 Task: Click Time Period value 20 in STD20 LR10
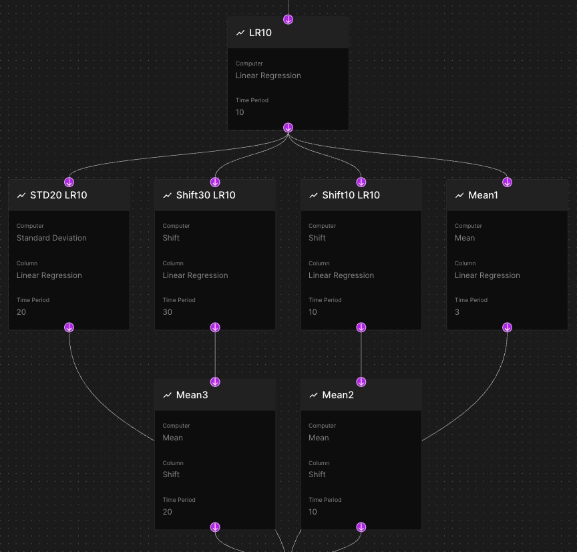(21, 312)
